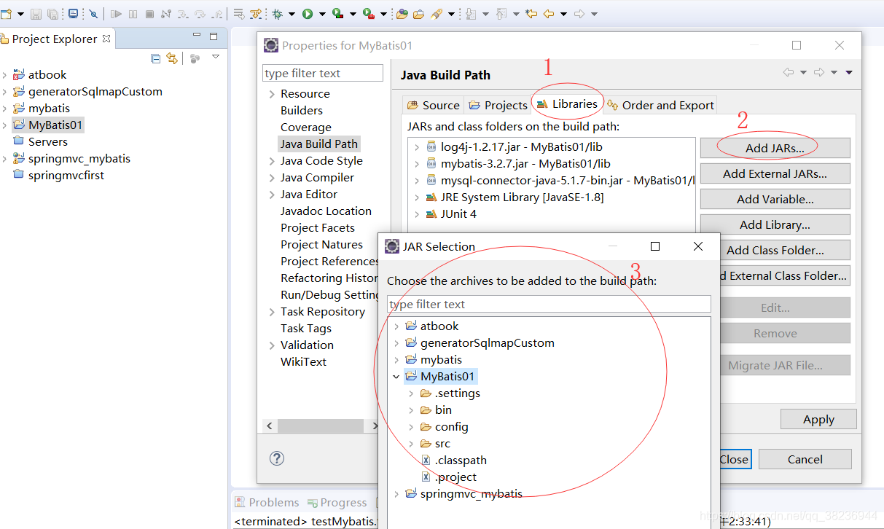This screenshot has height=529, width=884.
Task: Select Project Facets in properties tree
Action: tap(318, 228)
